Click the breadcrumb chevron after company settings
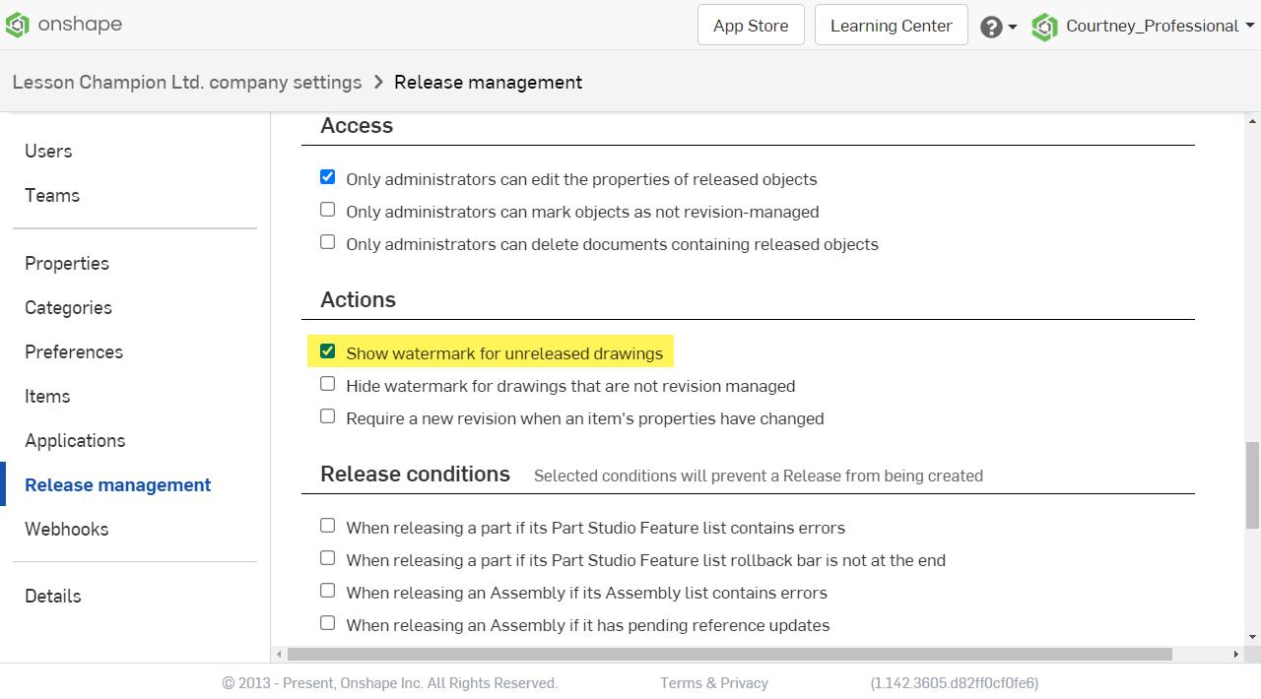1261x699 pixels. click(x=377, y=83)
